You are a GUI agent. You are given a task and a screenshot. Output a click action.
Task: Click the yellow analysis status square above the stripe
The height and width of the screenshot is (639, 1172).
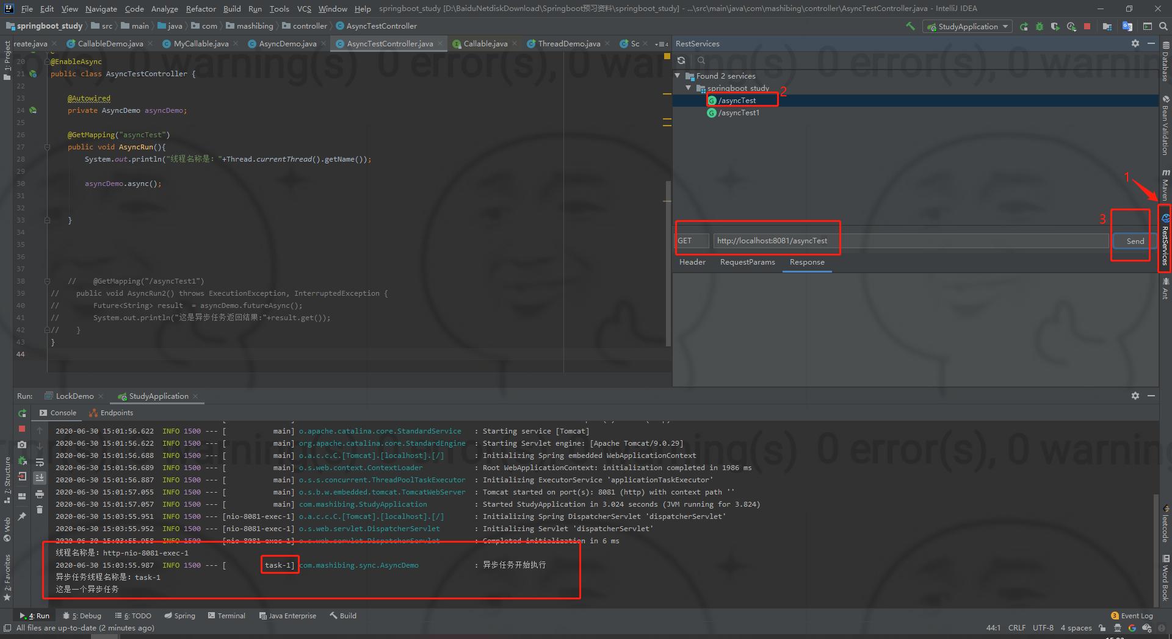(667, 56)
